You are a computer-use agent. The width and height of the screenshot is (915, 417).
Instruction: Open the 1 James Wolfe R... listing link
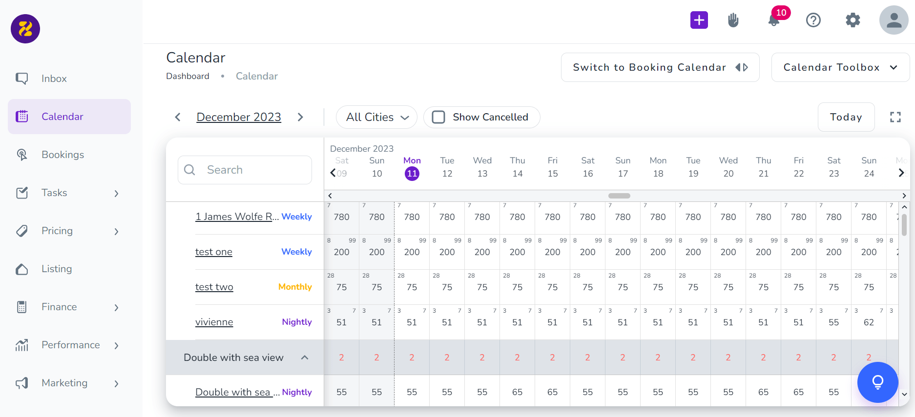pyautogui.click(x=237, y=217)
